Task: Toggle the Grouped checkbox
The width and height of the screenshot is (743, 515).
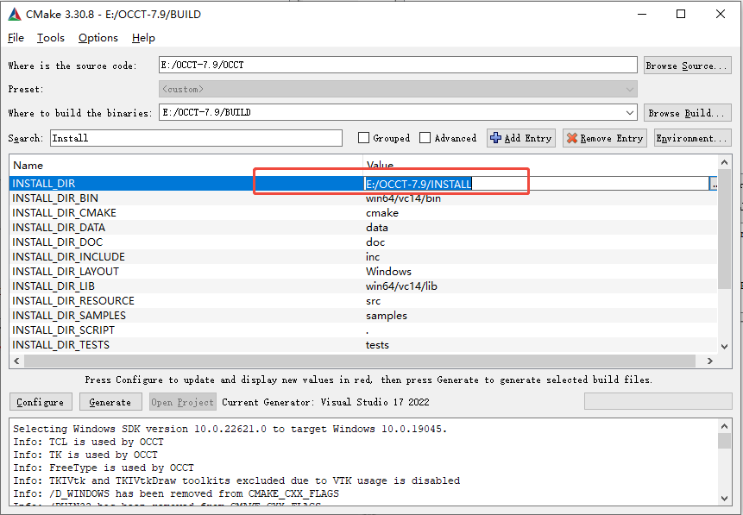Action: click(x=363, y=138)
